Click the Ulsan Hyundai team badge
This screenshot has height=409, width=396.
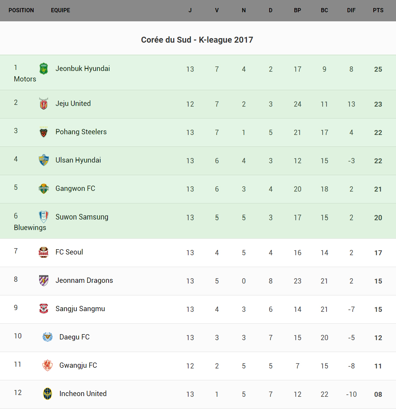pyautogui.click(x=44, y=160)
